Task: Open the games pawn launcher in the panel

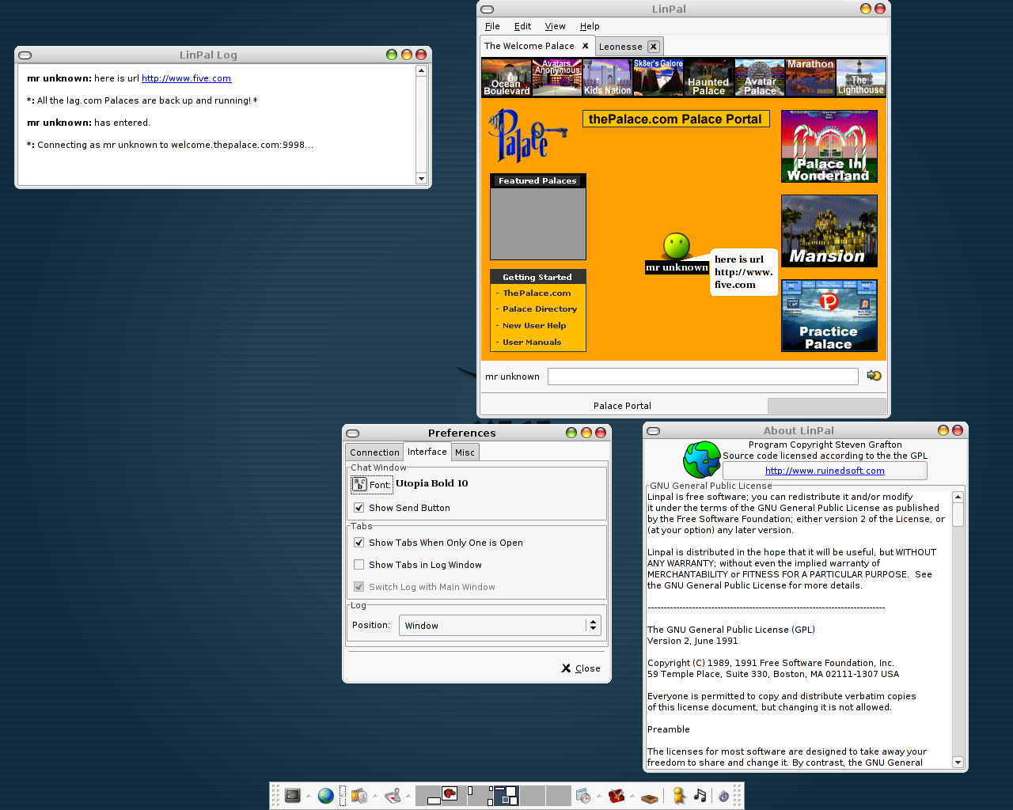Action: click(x=393, y=796)
